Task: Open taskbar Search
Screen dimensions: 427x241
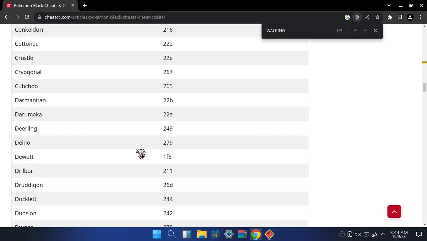Action: [171, 234]
